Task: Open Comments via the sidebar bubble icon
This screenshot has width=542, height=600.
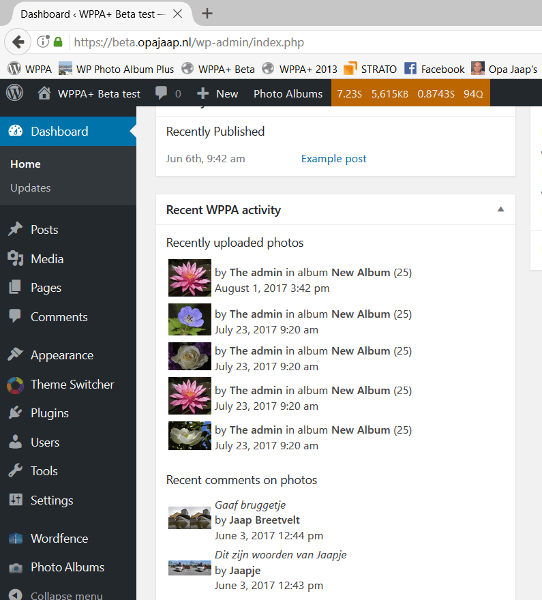Action: [x=15, y=316]
